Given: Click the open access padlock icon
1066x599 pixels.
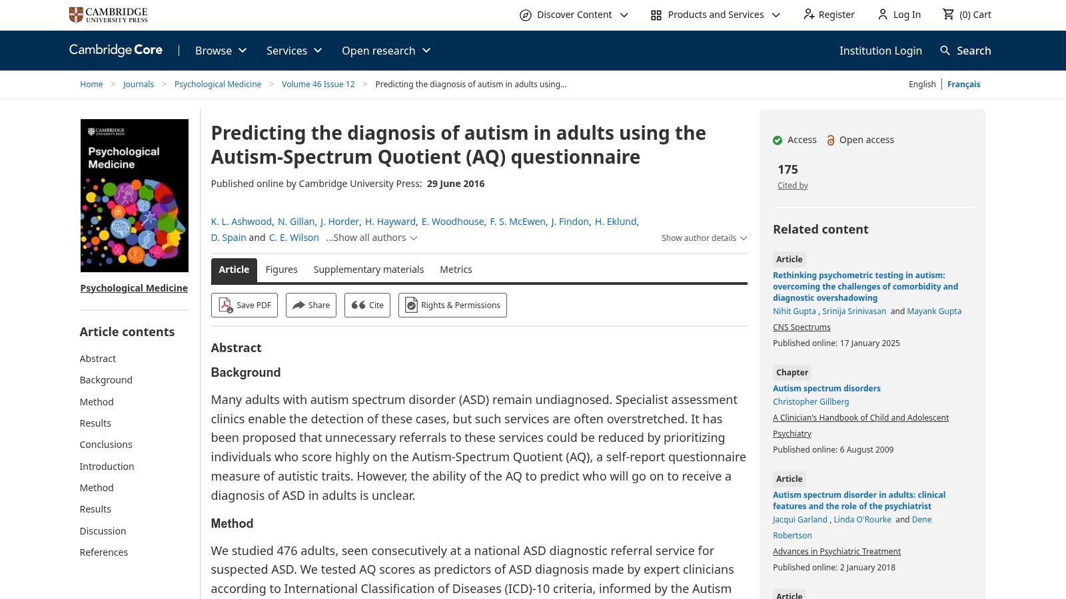Looking at the screenshot, I should (x=831, y=140).
